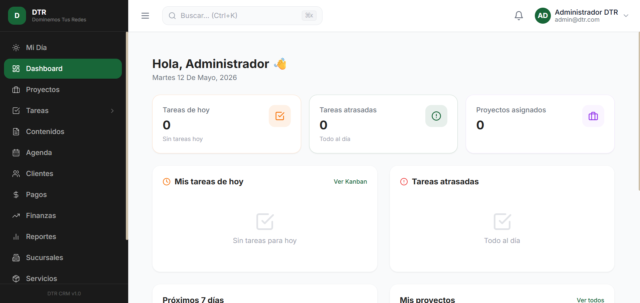The image size is (640, 303).
Task: Click the red alert icon beside Tareas atrasadas heading
Action: pyautogui.click(x=404, y=182)
